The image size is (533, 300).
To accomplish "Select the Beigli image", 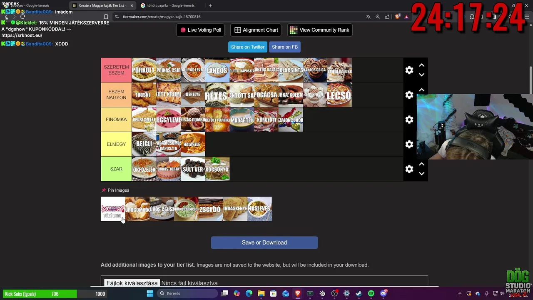I will point(144,144).
